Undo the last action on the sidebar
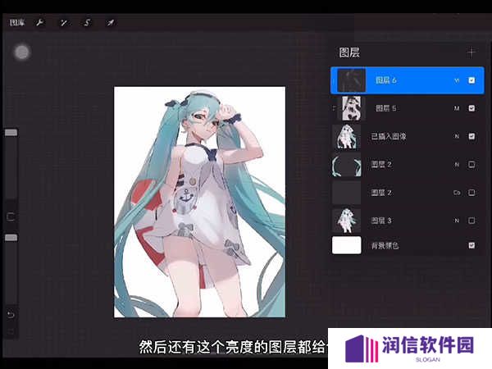Viewport: 492px width, 369px height. coord(11,314)
